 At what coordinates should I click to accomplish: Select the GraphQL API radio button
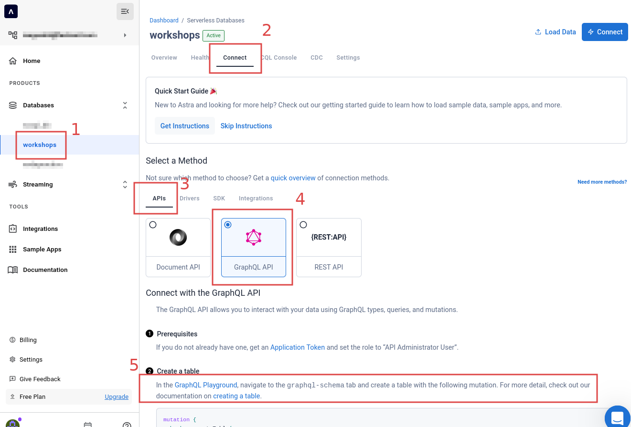(228, 225)
